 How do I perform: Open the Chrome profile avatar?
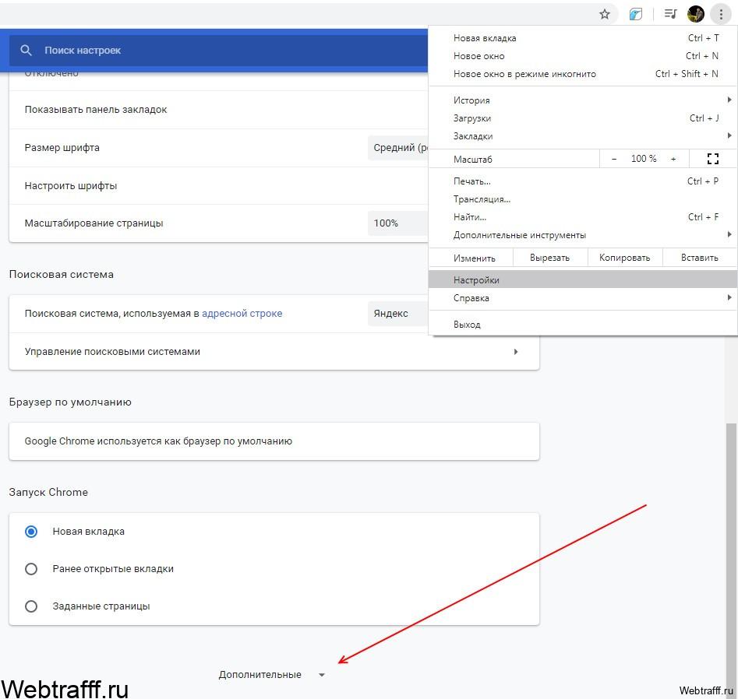point(696,14)
